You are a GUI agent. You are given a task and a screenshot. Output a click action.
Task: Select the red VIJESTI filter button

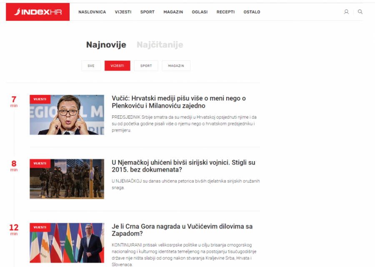coord(117,66)
